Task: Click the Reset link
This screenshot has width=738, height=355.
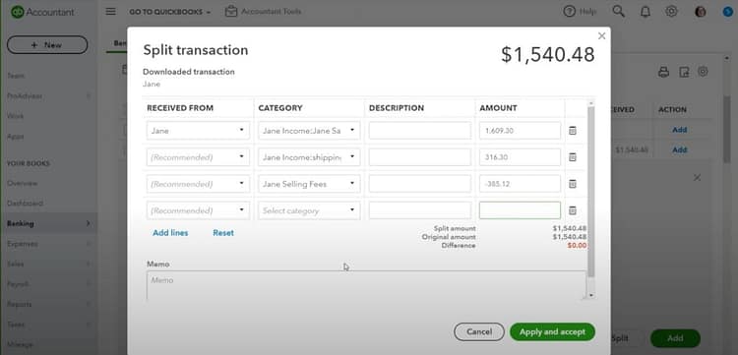Action: coord(223,233)
